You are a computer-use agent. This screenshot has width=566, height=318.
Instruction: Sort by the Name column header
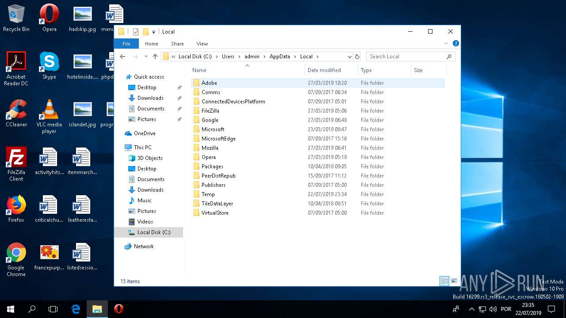[247, 70]
